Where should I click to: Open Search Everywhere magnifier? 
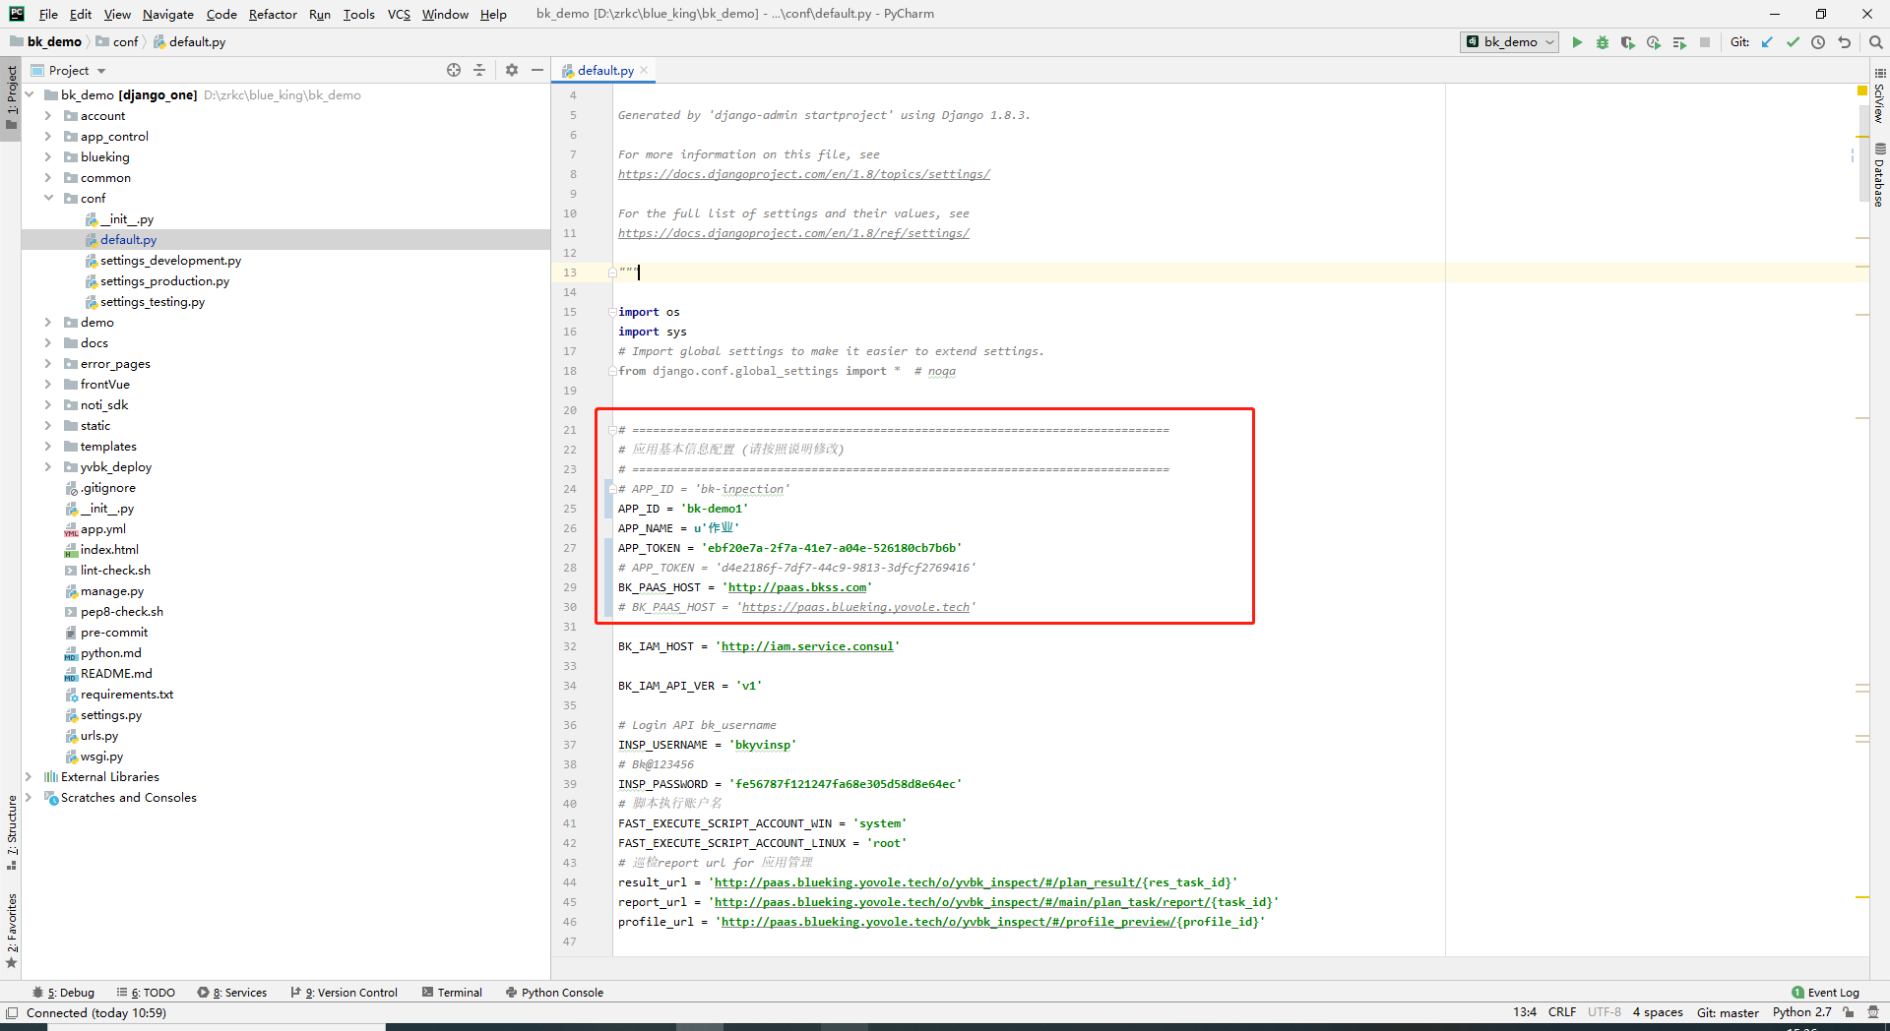[1876, 42]
